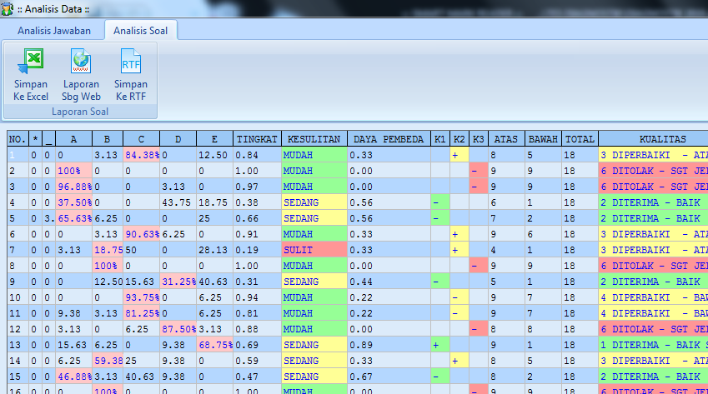708x394 pixels.
Task: Click the row number 10 cell
Action: point(18,297)
